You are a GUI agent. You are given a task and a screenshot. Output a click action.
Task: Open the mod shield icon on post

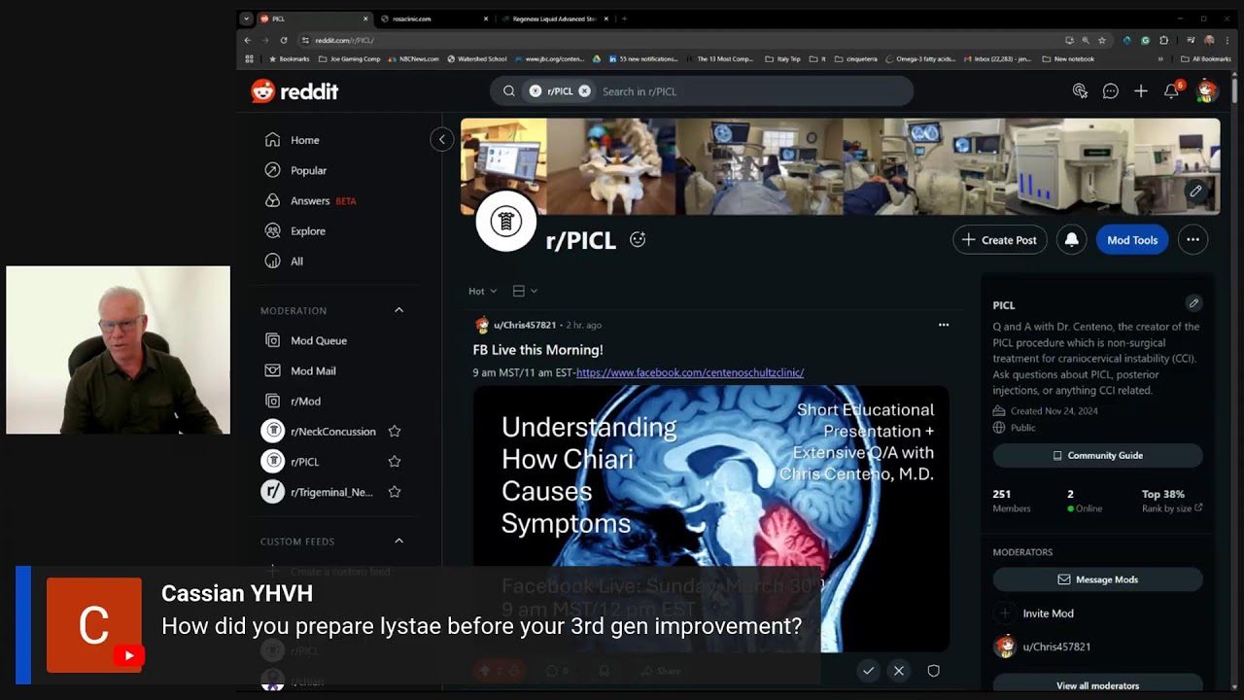(x=933, y=671)
